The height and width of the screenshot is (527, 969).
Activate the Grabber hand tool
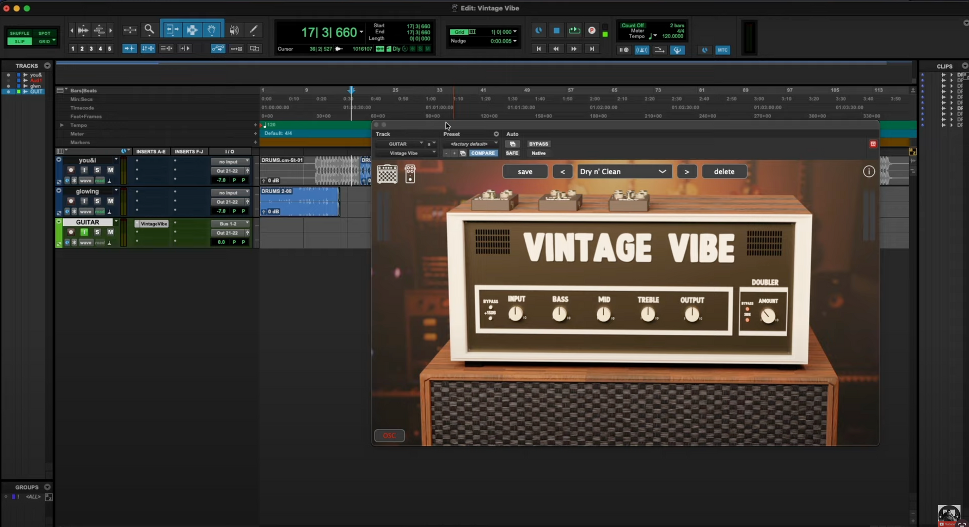click(212, 30)
